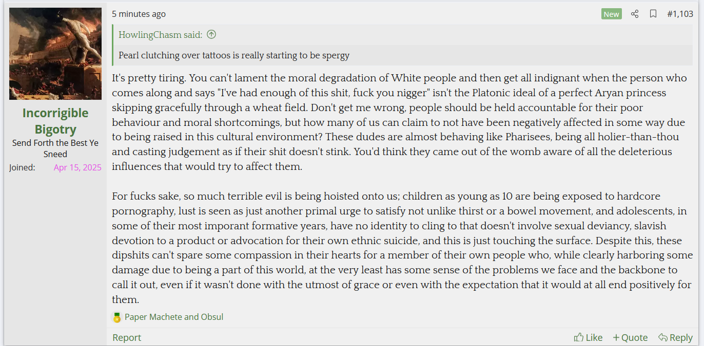Open HowlingChasm's profile from the quote header
Image resolution: width=704 pixels, height=346 pixels.
pos(160,35)
